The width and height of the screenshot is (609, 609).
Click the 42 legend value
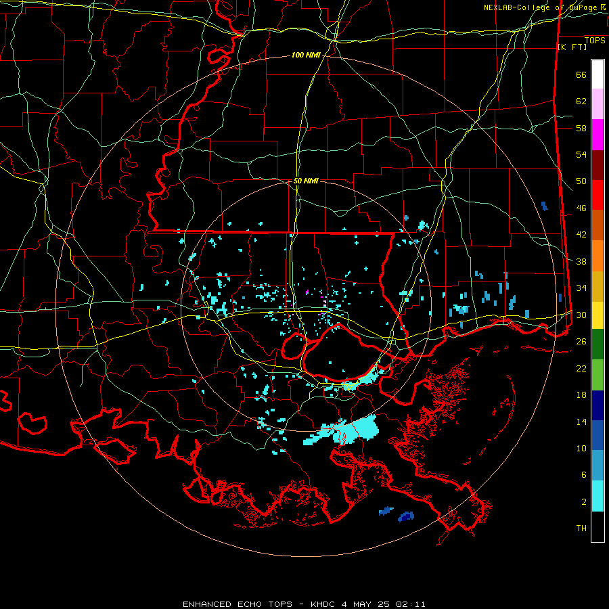point(581,235)
